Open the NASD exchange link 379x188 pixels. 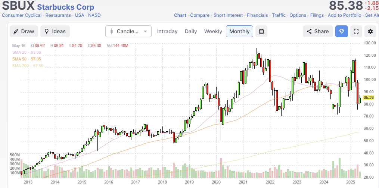pos(94,15)
